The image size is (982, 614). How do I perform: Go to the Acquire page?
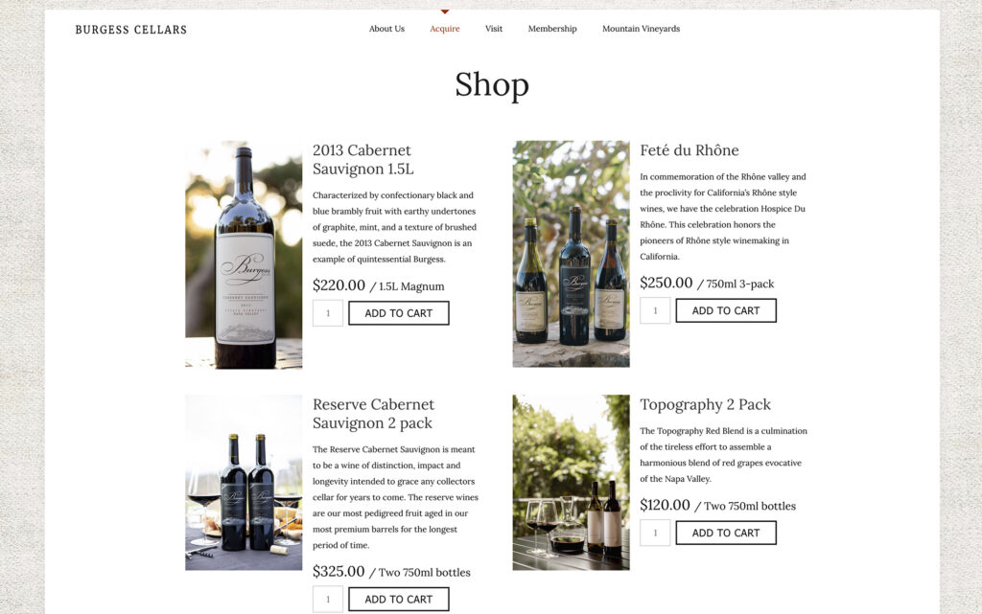445,29
